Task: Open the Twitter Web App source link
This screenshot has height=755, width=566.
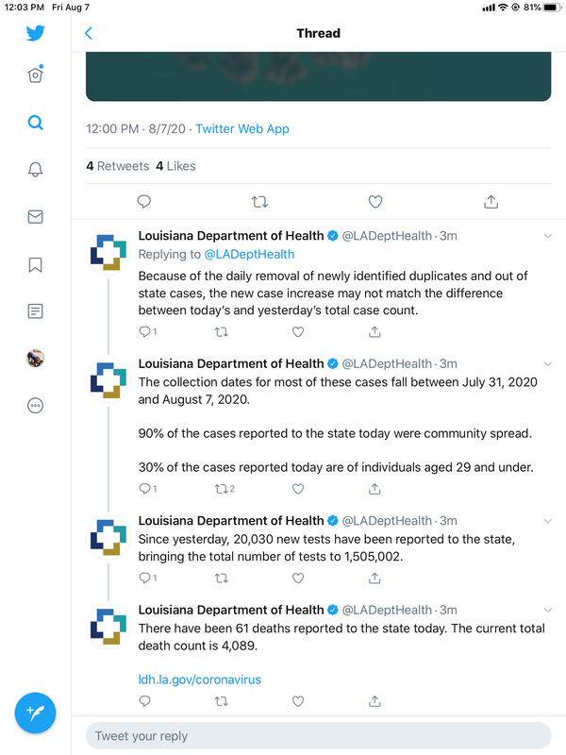Action: coord(242,129)
